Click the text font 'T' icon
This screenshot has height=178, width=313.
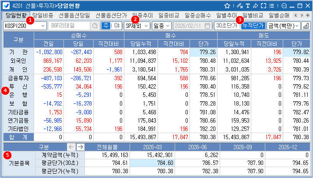coord(248,6)
